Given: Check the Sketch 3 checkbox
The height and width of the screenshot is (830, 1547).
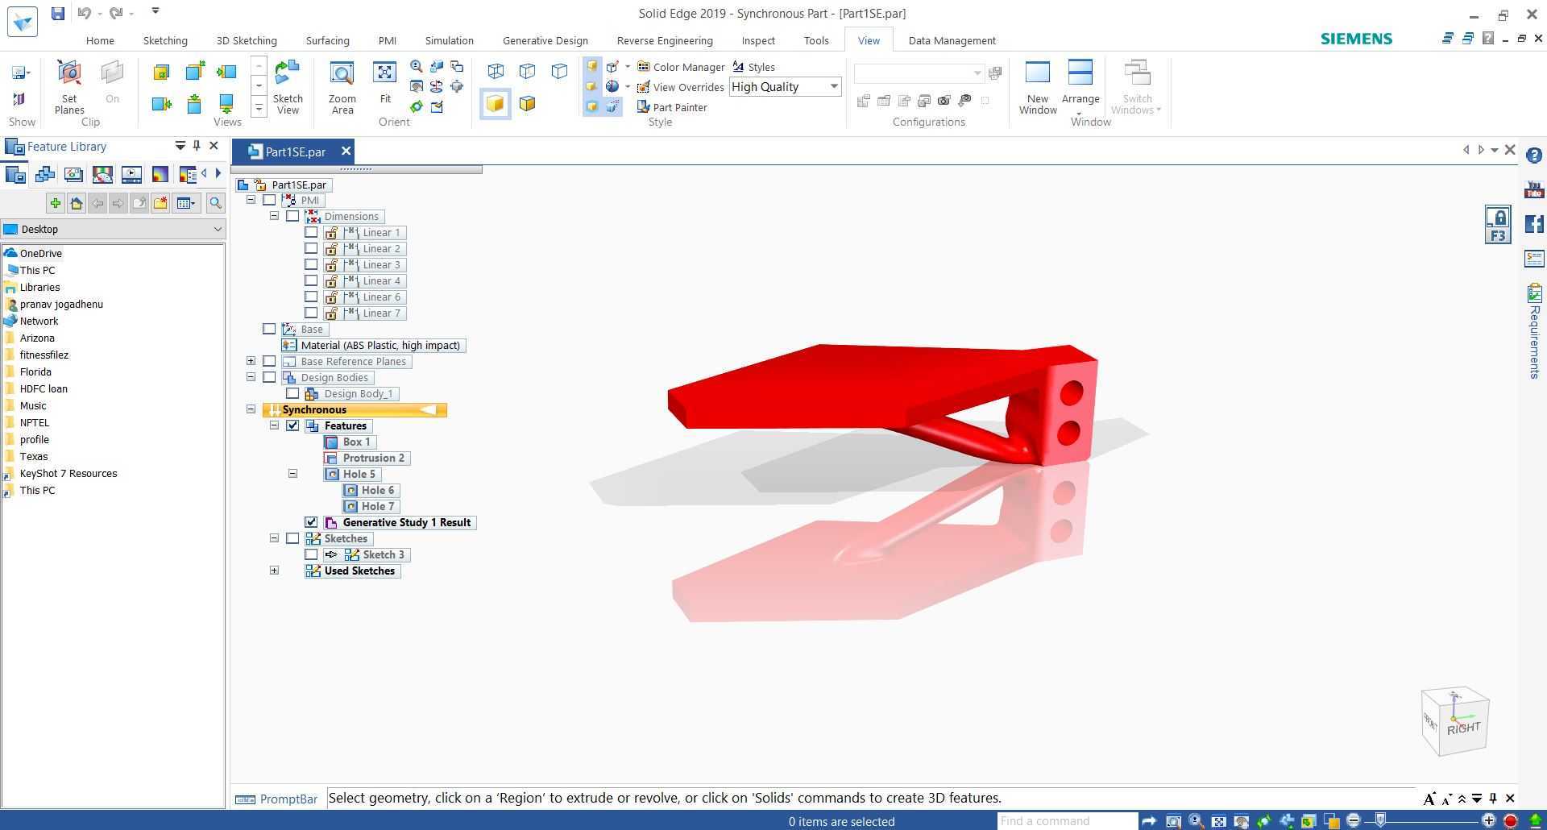Looking at the screenshot, I should point(311,554).
